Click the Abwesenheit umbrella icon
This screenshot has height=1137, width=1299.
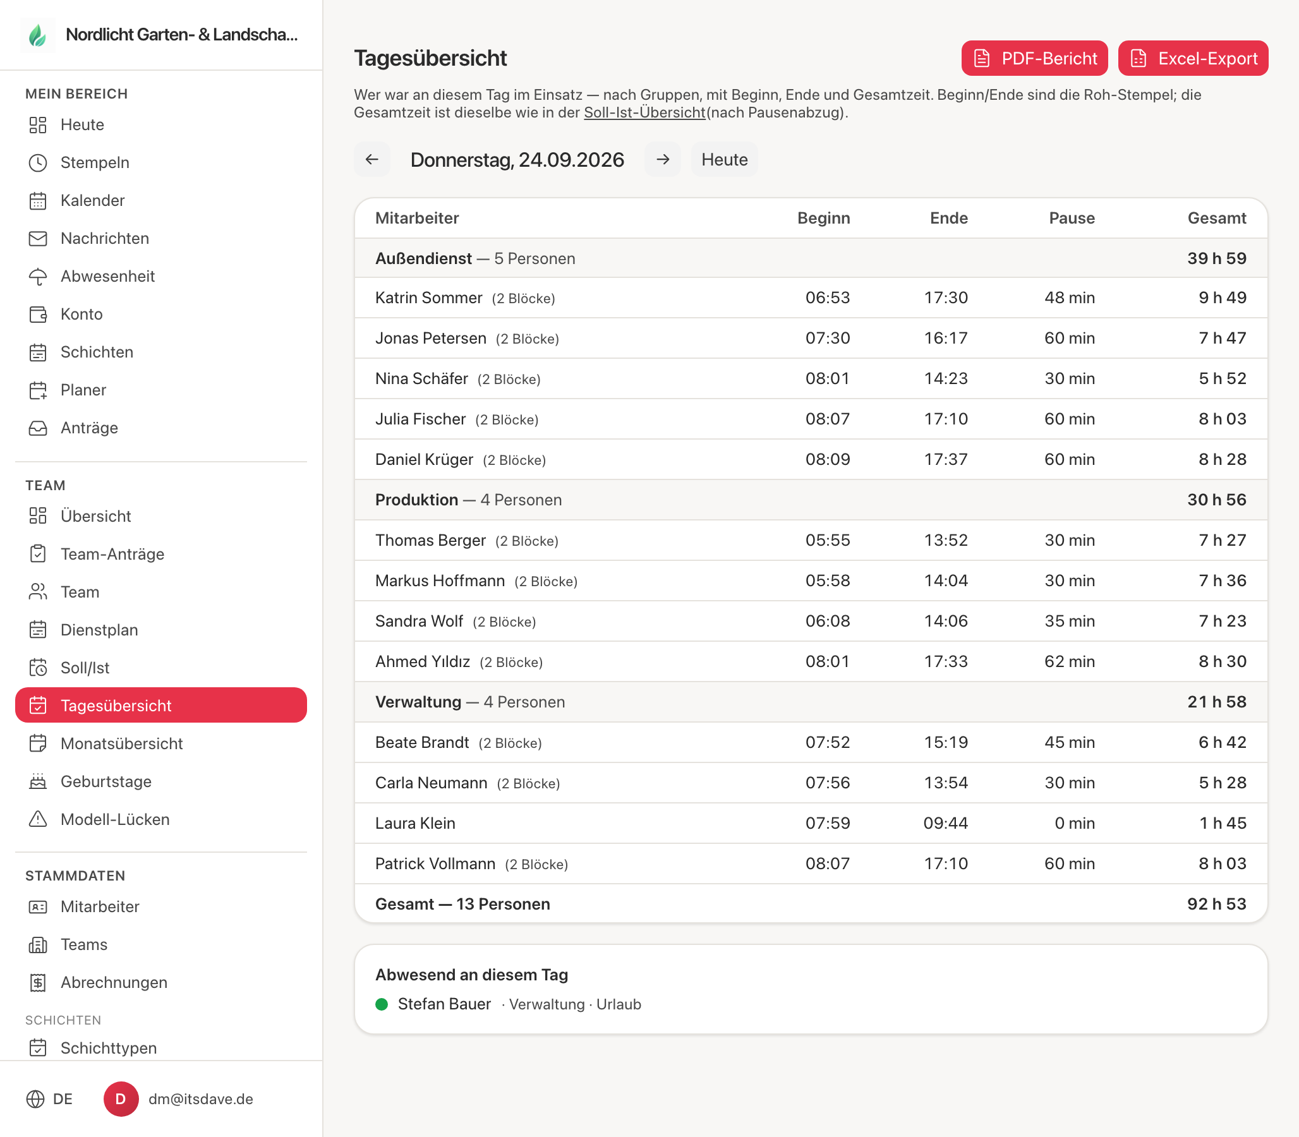click(x=38, y=277)
